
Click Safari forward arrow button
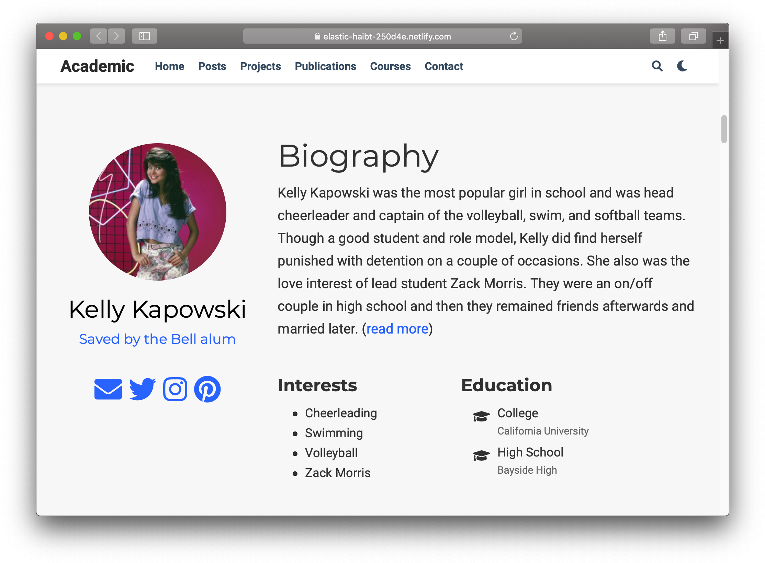tap(116, 36)
